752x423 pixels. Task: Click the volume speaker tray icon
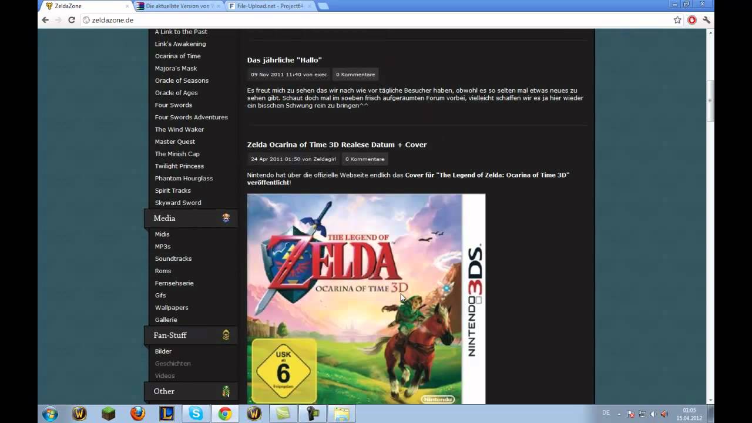tap(664, 414)
